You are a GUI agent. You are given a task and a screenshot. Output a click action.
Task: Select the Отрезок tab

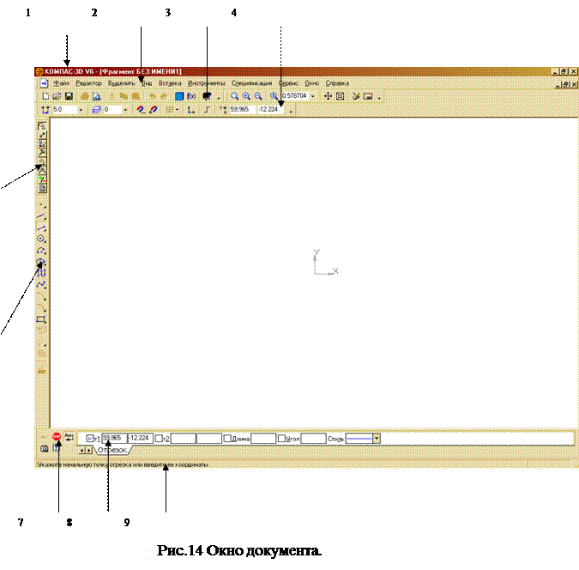[112, 450]
